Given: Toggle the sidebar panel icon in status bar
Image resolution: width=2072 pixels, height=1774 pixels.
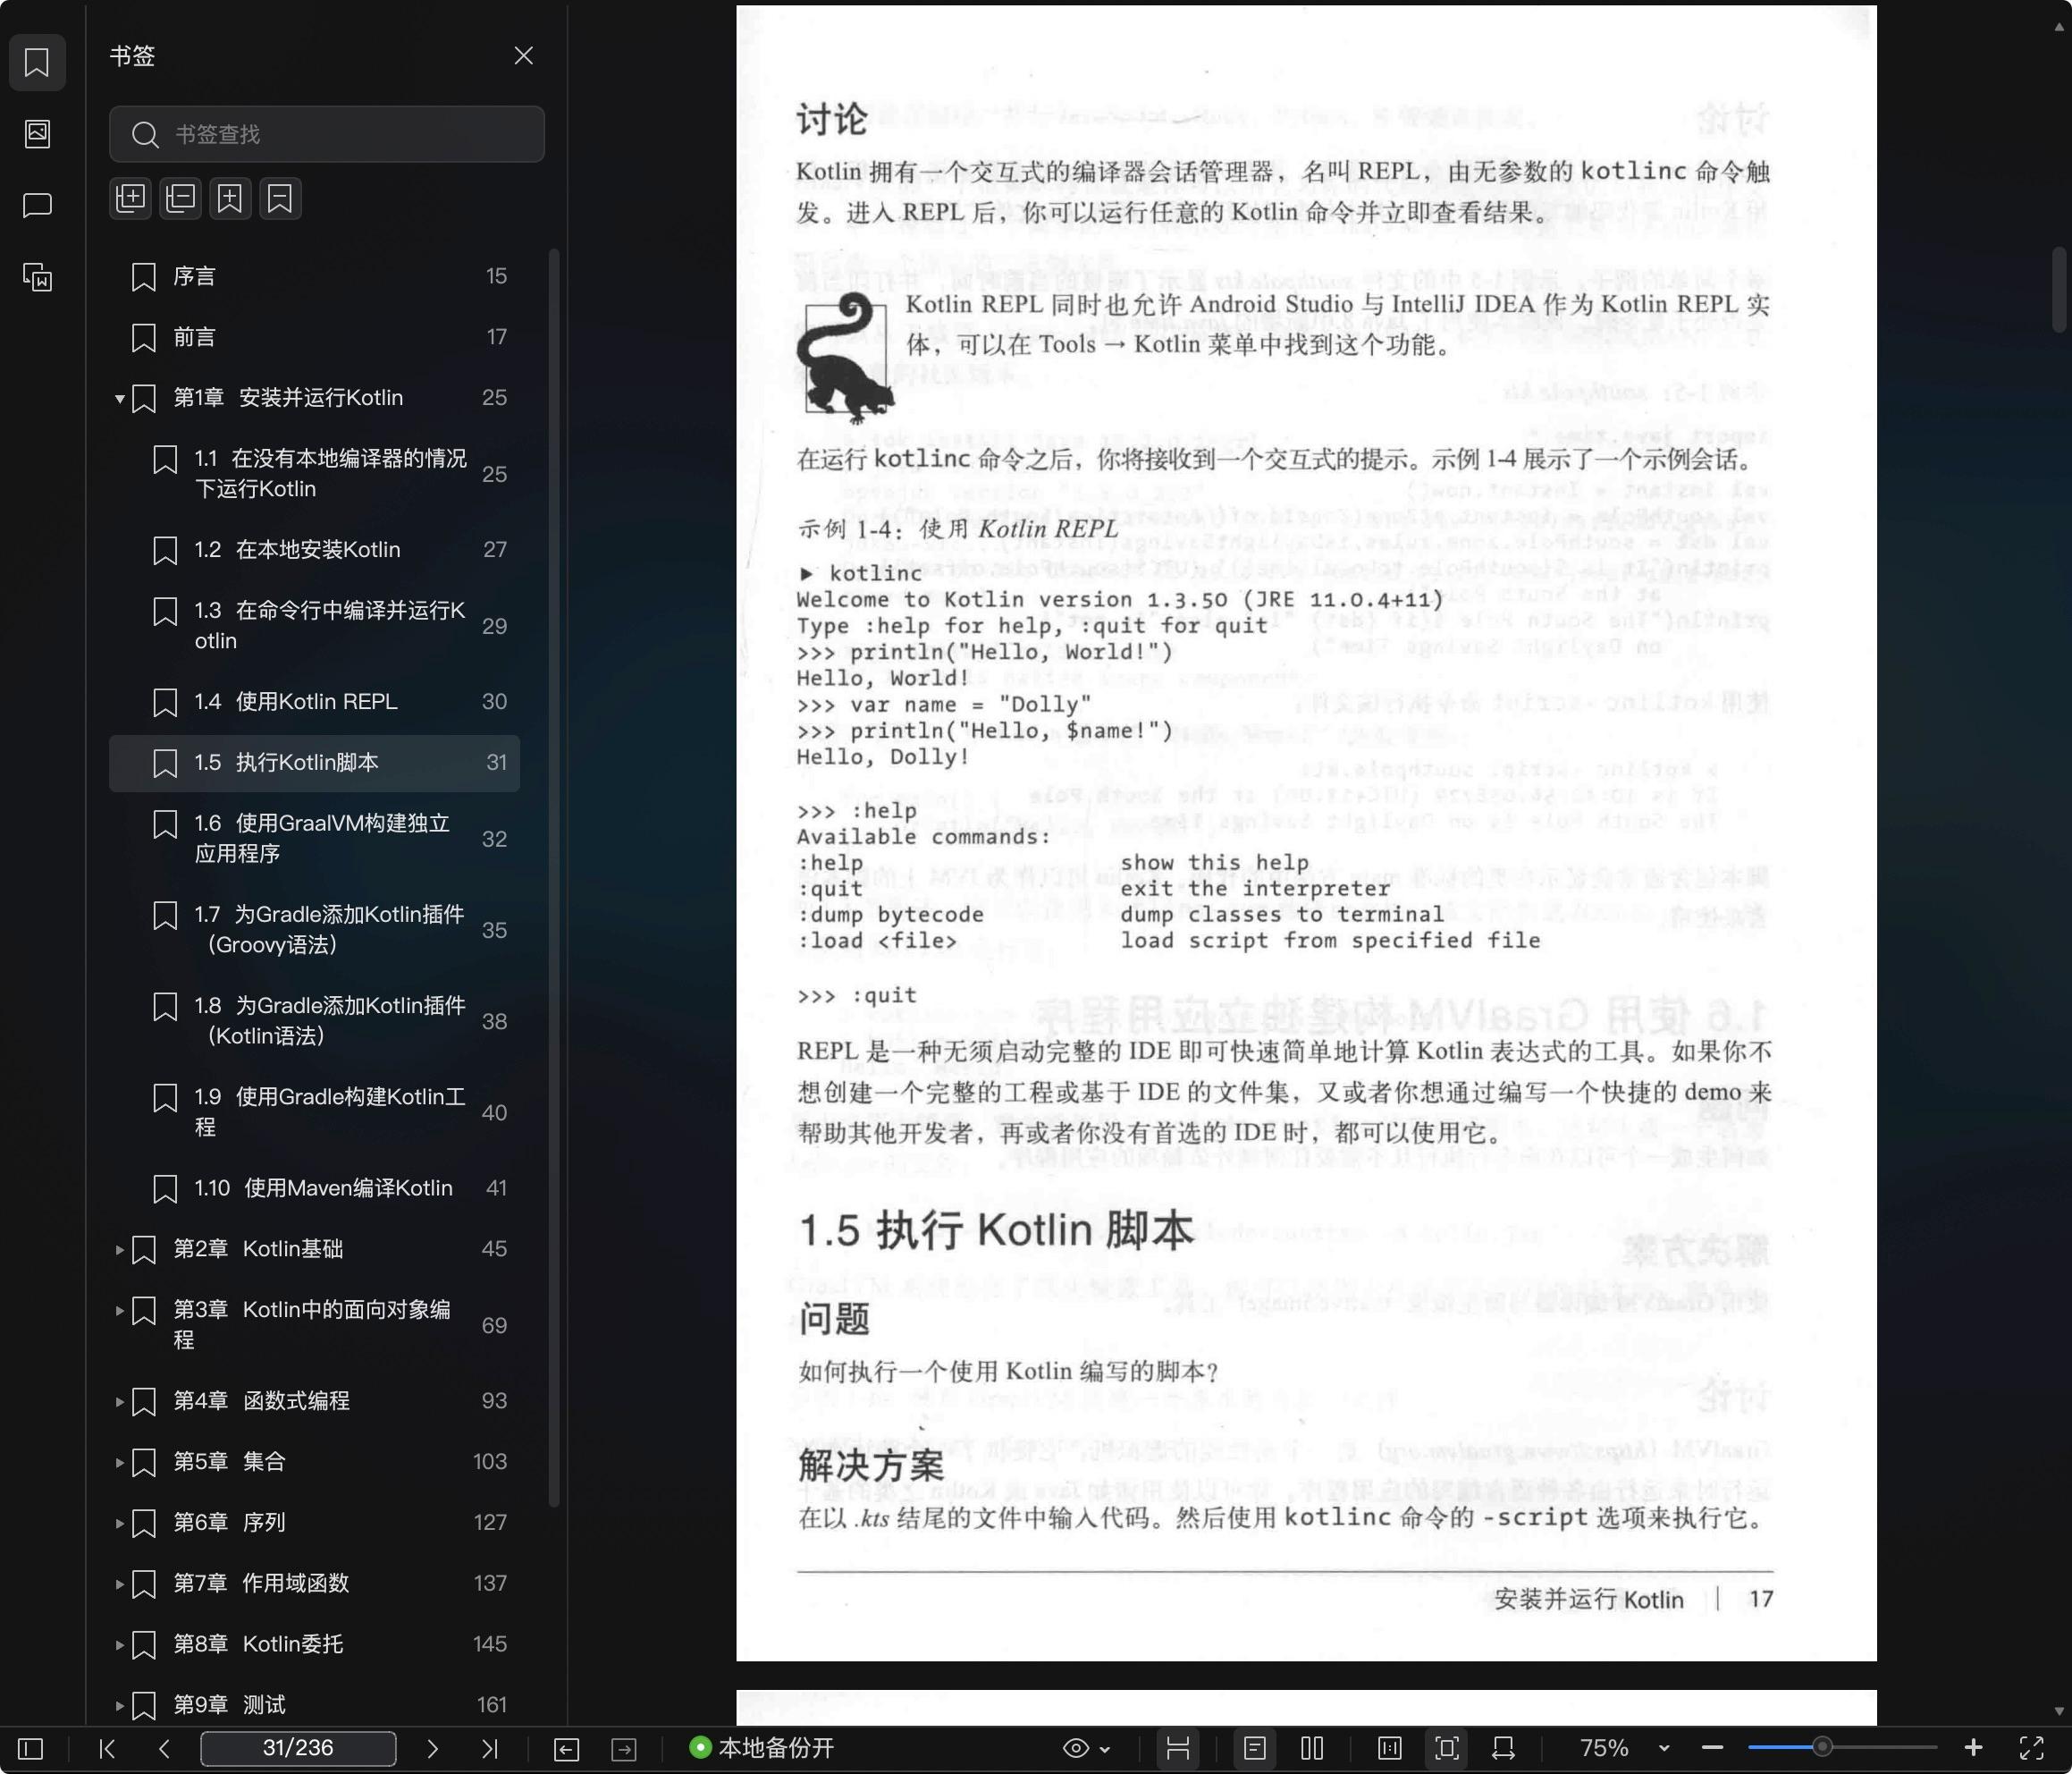Looking at the screenshot, I should tap(31, 1748).
